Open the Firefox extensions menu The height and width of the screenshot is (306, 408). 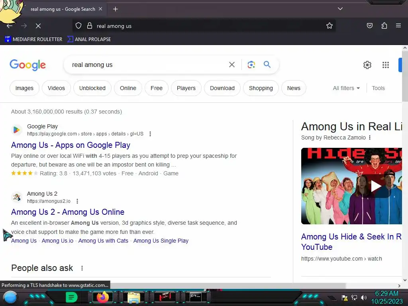(384, 25)
